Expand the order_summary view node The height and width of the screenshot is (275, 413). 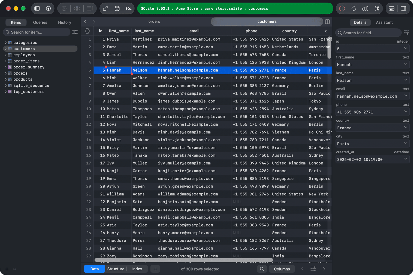click(6, 67)
